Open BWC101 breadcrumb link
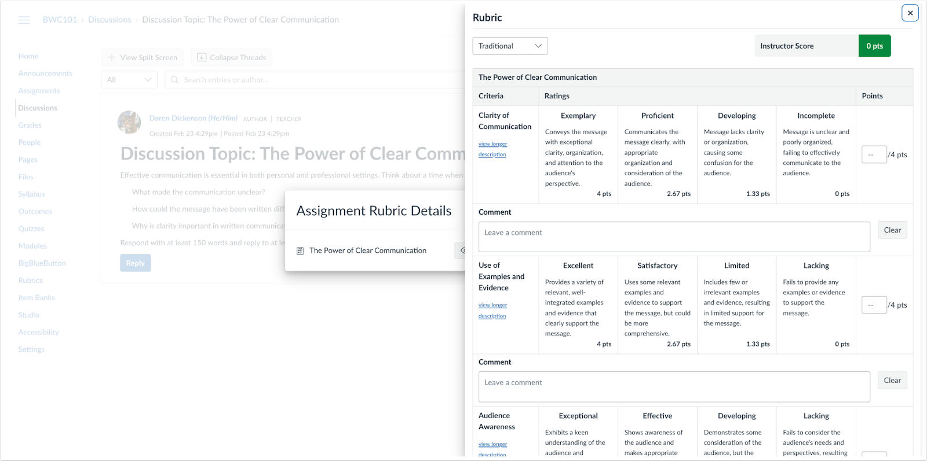The height and width of the screenshot is (461, 927). click(x=60, y=20)
